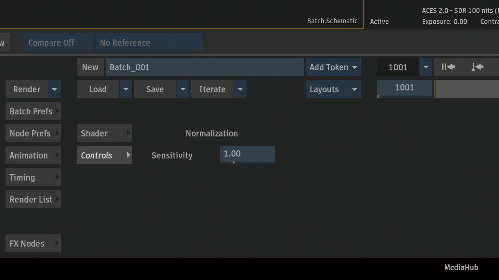The height and width of the screenshot is (280, 499).
Task: Open the Layouts dropdown menu
Action: pos(333,89)
